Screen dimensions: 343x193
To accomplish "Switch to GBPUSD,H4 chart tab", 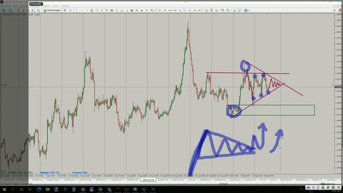I will coord(101,180).
